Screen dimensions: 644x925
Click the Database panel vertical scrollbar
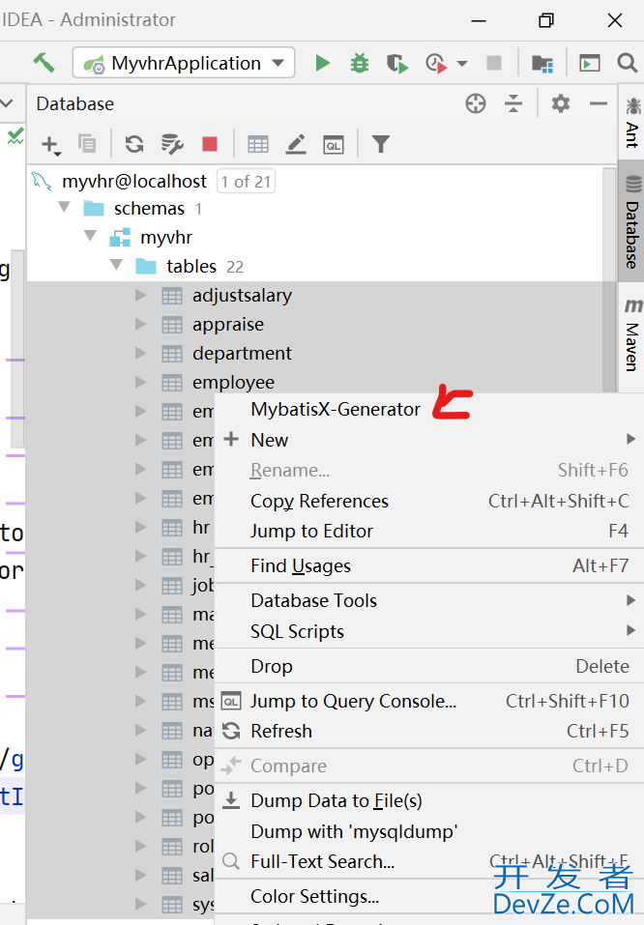(x=609, y=280)
